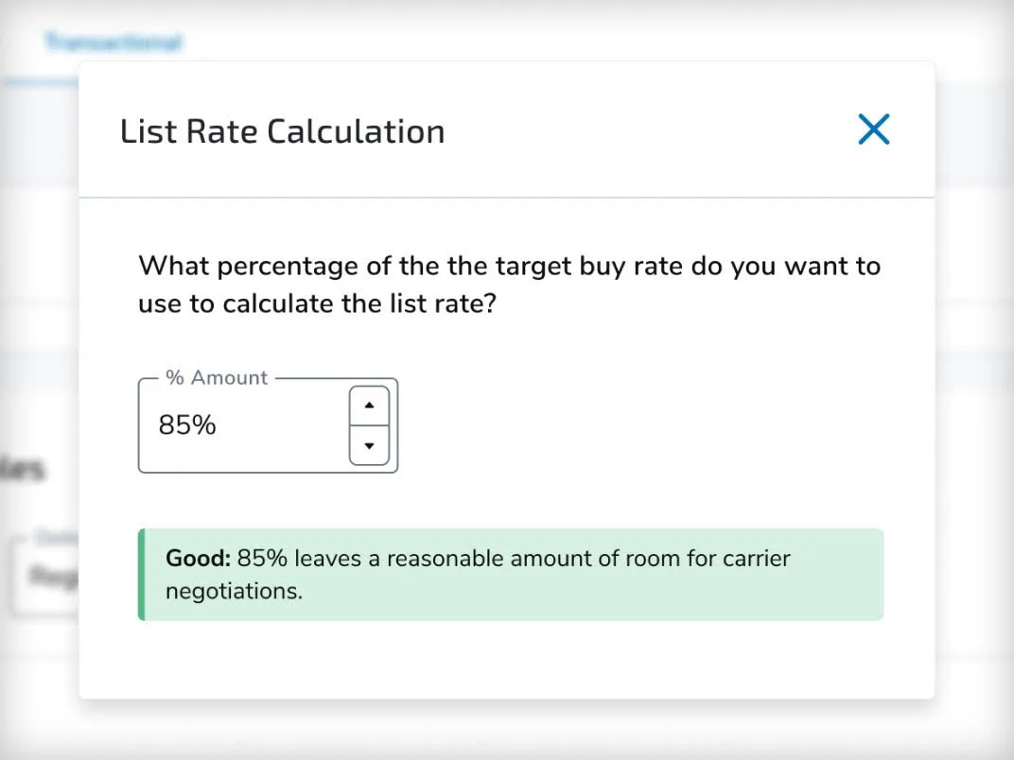1014x760 pixels.
Task: Close the List Rate Calculation dialog
Action: tap(874, 130)
